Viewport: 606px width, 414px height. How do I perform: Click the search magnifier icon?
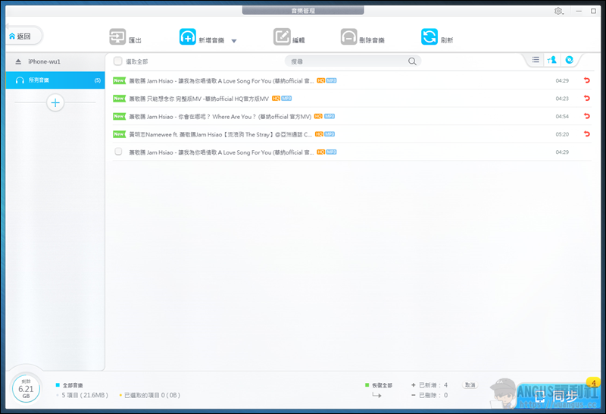(x=412, y=61)
